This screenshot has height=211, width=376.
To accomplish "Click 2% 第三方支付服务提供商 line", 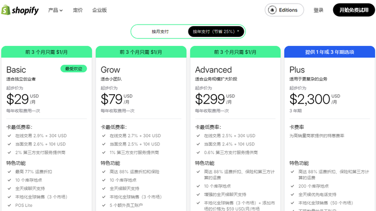I will tap(40, 152).
